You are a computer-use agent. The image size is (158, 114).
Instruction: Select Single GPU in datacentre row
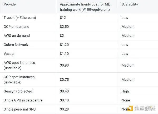tap(79, 100)
